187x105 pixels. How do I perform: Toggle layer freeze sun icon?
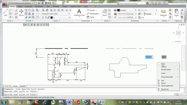tap(46, 17)
